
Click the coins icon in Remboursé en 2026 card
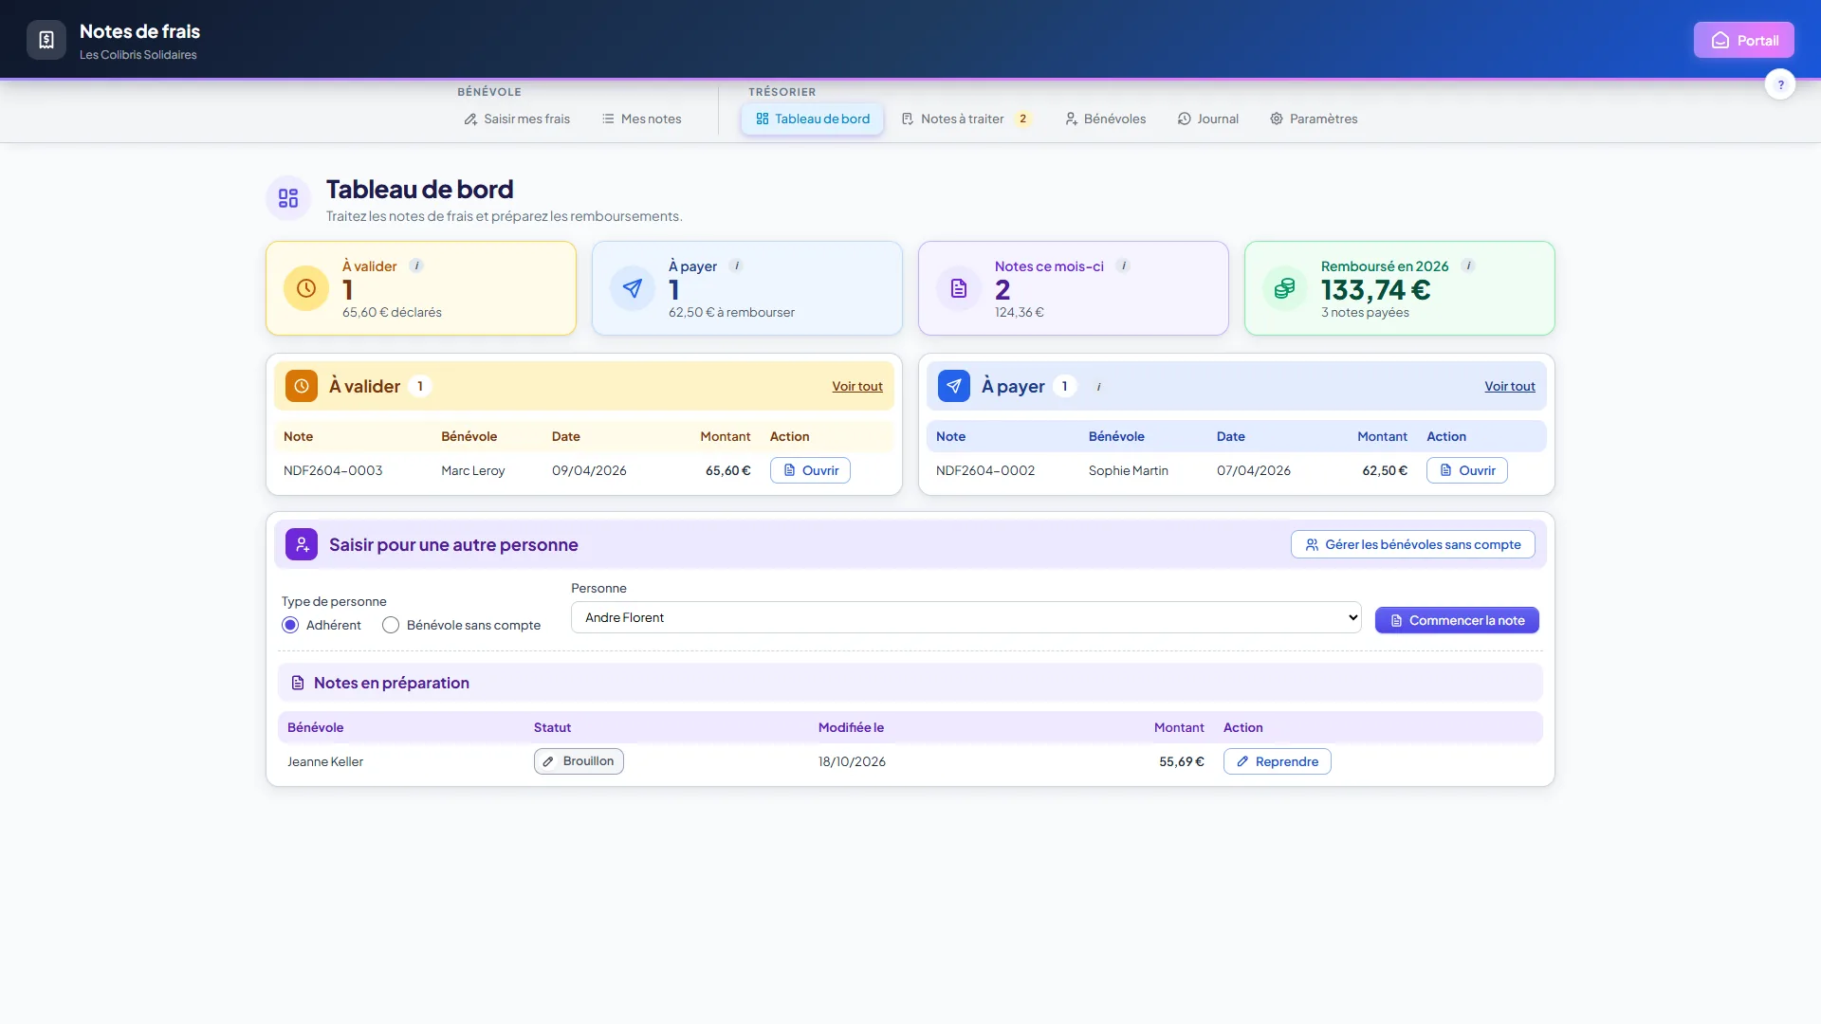tap(1285, 288)
